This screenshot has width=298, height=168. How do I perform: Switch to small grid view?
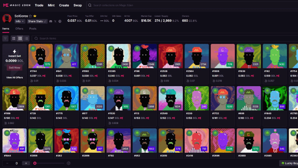[20, 38]
